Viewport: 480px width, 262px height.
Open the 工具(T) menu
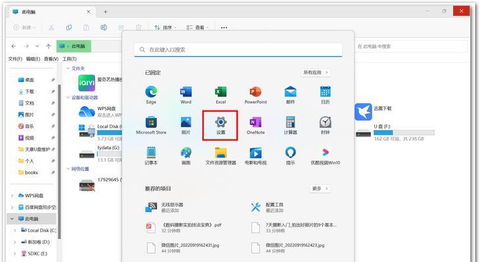(70, 59)
